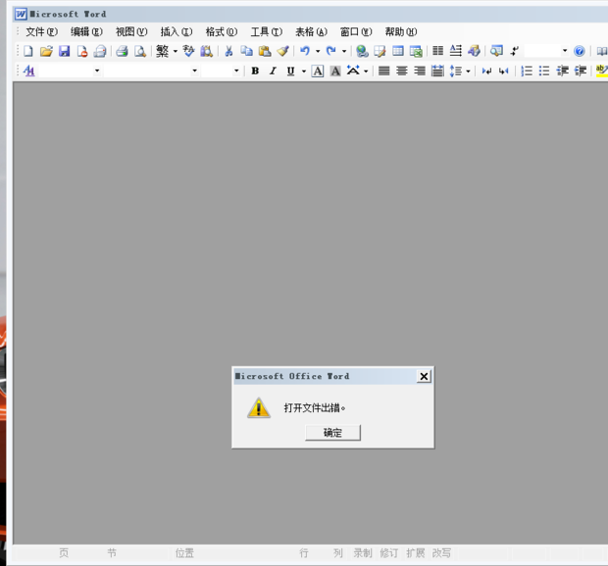The image size is (608, 566).
Task: Toggle bold formatting
Action: coord(255,71)
